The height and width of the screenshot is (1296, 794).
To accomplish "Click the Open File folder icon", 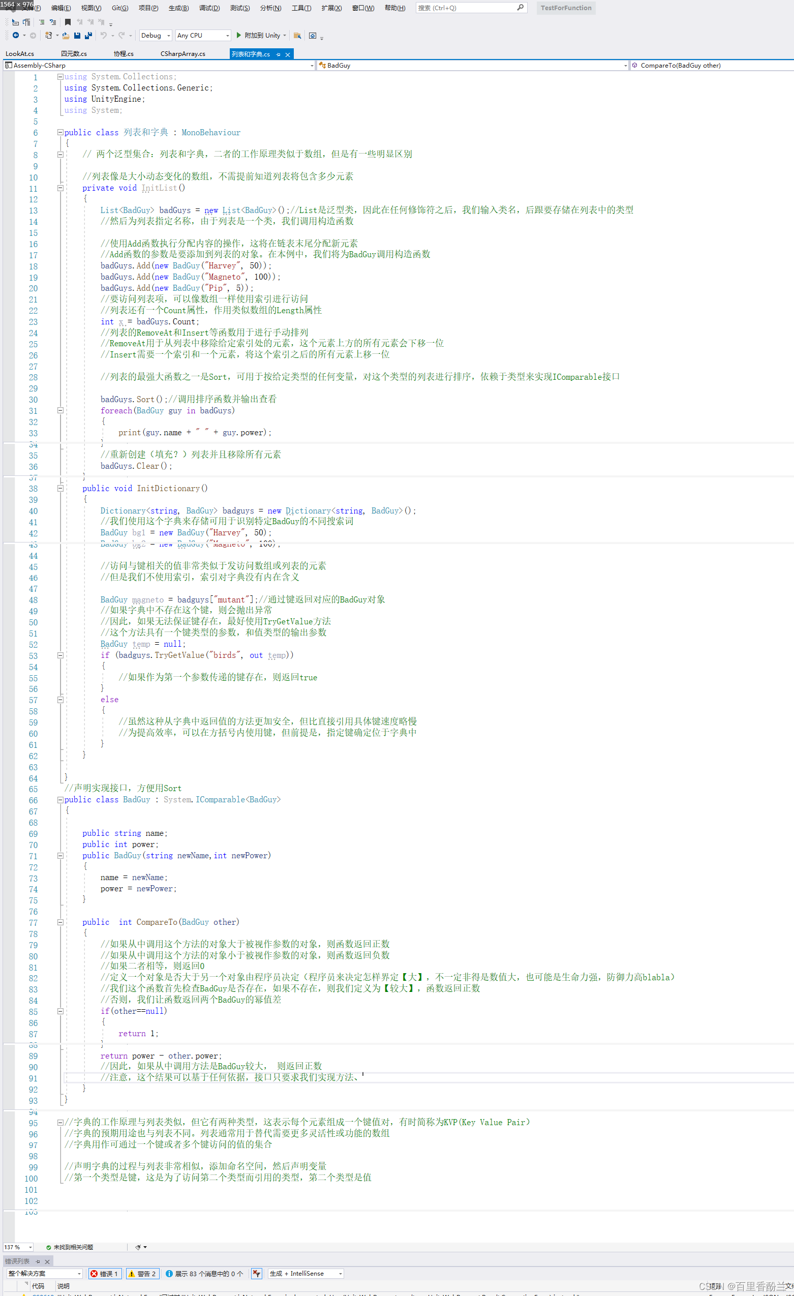I will tap(66, 35).
